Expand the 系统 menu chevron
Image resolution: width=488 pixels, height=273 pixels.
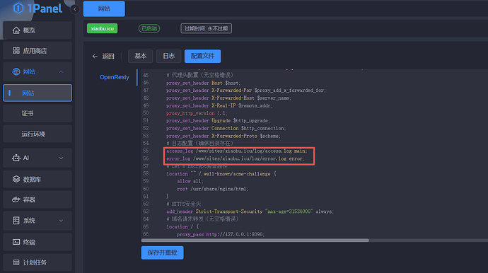pyautogui.click(x=61, y=221)
